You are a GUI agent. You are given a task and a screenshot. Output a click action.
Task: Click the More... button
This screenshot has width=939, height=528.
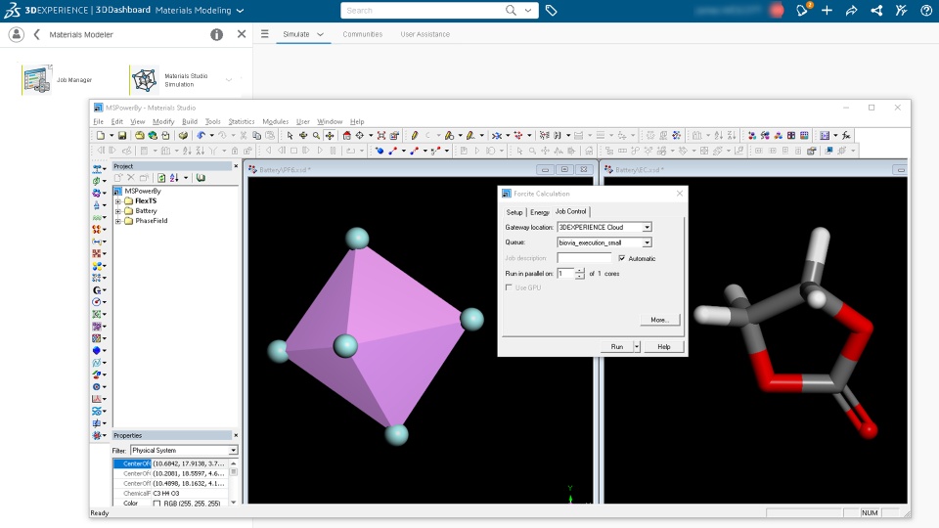click(x=659, y=320)
